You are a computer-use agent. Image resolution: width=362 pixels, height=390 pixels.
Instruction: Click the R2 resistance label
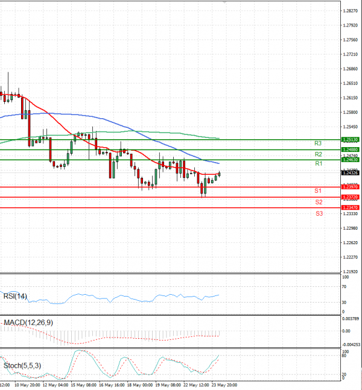pyautogui.click(x=318, y=154)
